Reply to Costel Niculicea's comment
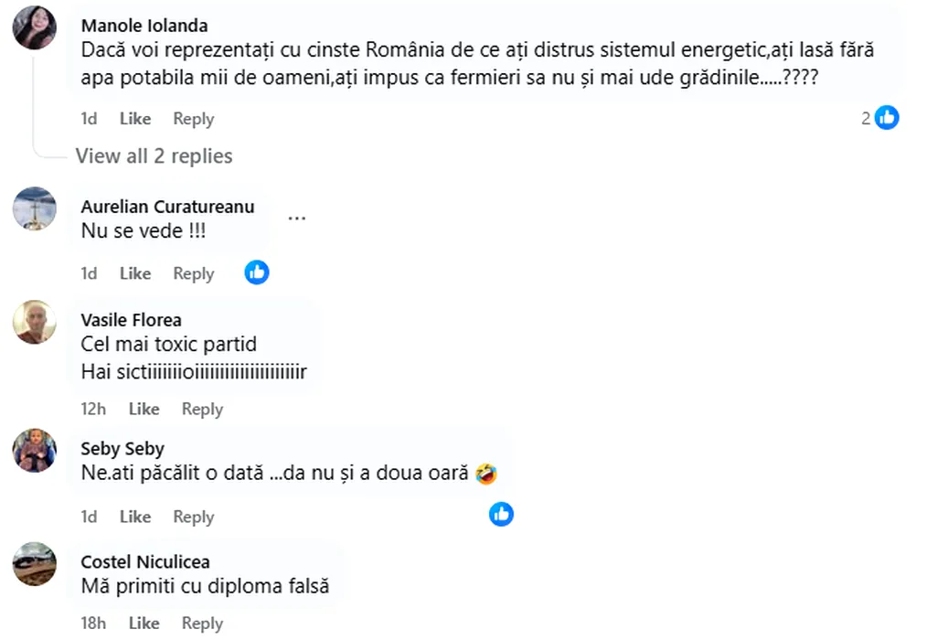This screenshot has height=640, width=927. 202,624
